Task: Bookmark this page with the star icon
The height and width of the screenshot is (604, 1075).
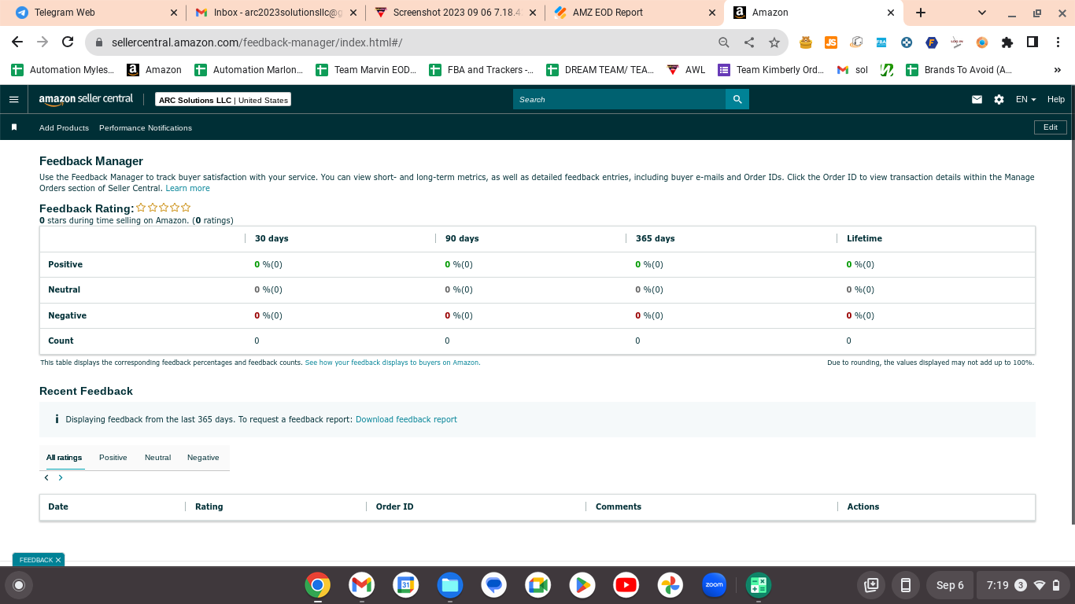Action: [774, 42]
